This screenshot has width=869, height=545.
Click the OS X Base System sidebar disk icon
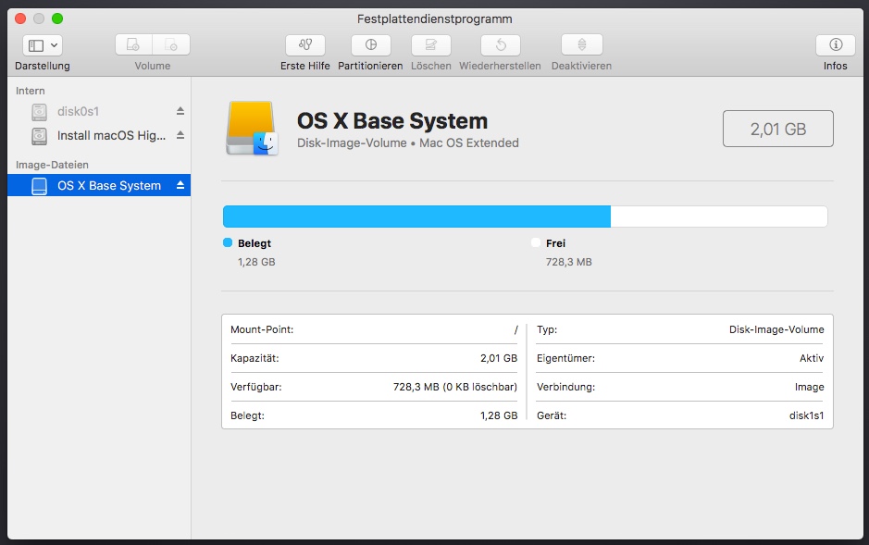[x=40, y=186]
